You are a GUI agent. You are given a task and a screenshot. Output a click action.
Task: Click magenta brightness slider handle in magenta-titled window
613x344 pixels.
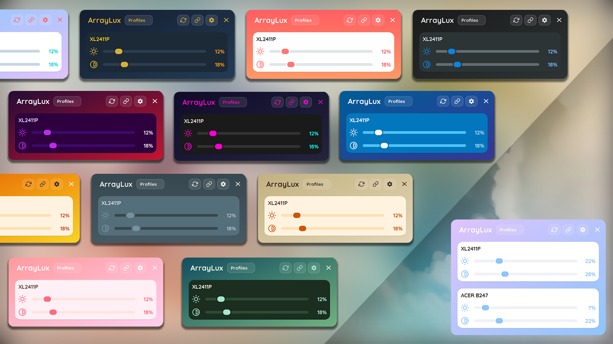pyautogui.click(x=213, y=133)
